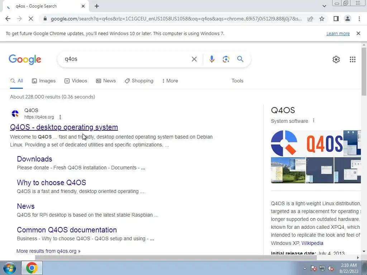Open the Windows Start menu
The width and height of the screenshot is (367, 275).
tap(10, 268)
